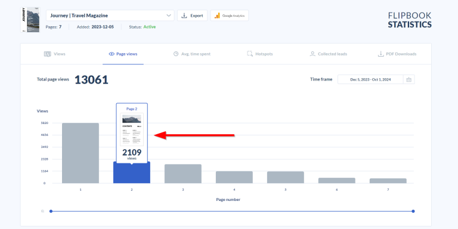Click the time frame date range field
This screenshot has width=458, height=229.
click(370, 79)
